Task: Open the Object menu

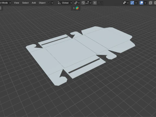Action: click(42, 3)
